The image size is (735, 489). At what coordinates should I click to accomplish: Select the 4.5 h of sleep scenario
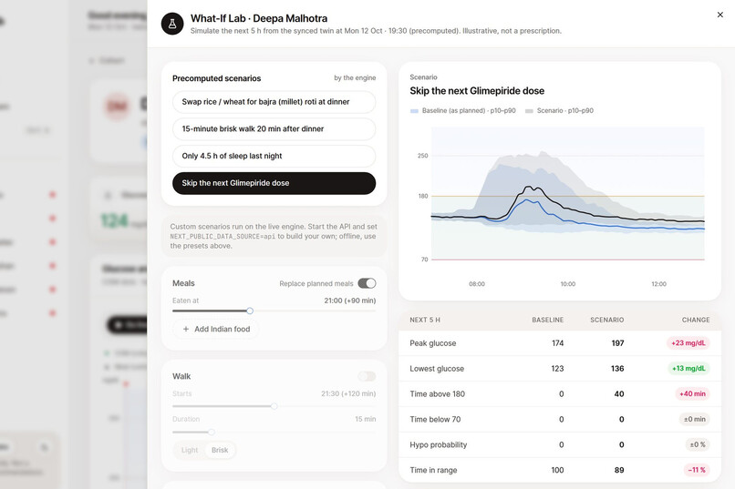[x=274, y=157]
